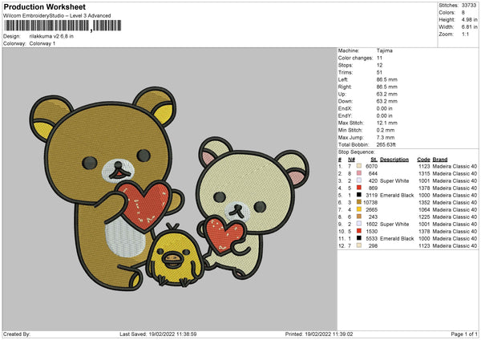
Task: Click 'Madeira Classic 40' brand in row 12
Action: 455,246
